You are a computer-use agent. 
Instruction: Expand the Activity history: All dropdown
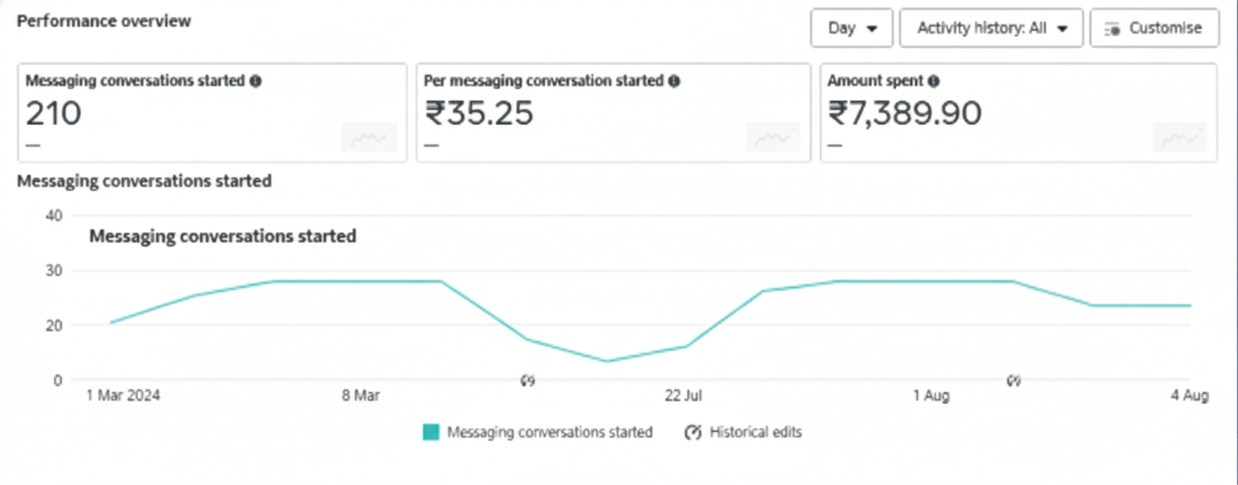point(991,29)
